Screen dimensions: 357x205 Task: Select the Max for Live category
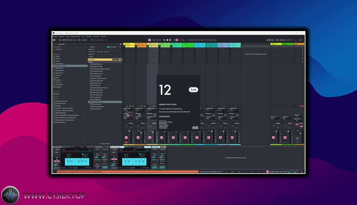(59, 73)
